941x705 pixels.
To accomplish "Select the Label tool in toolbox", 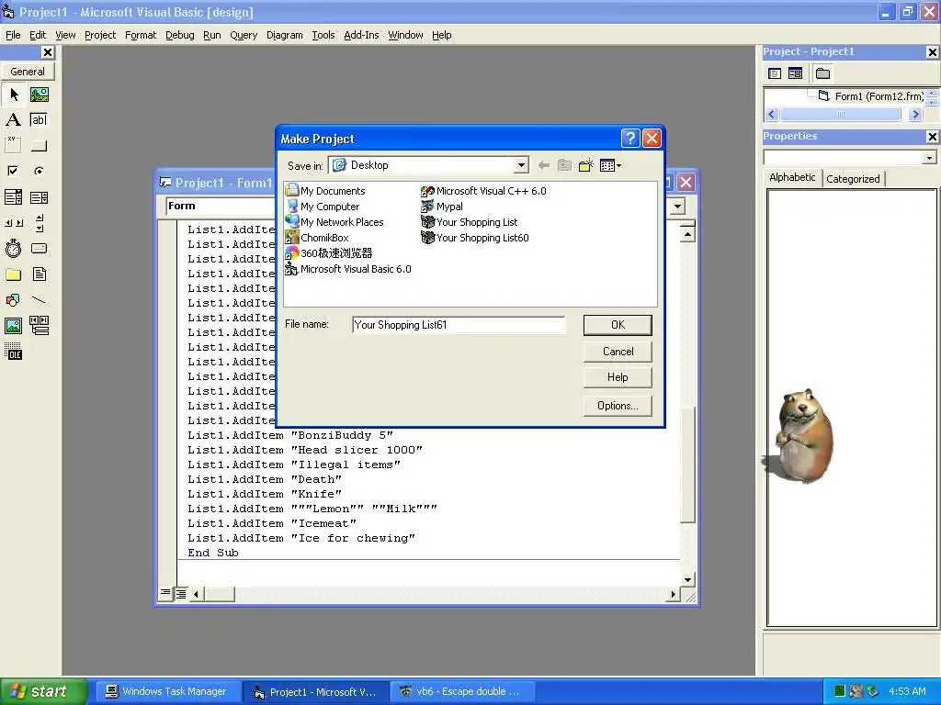I will point(13,120).
